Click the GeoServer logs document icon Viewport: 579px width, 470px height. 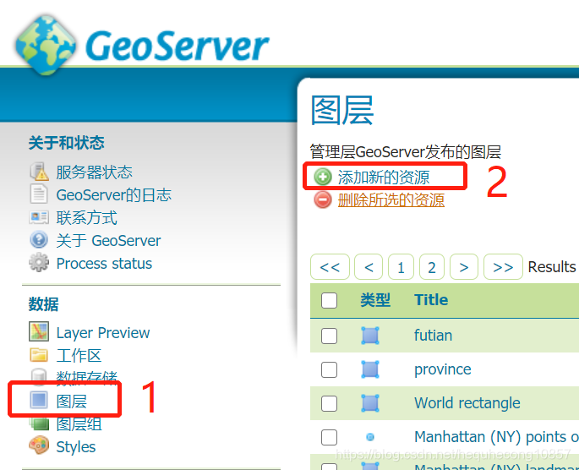point(39,194)
